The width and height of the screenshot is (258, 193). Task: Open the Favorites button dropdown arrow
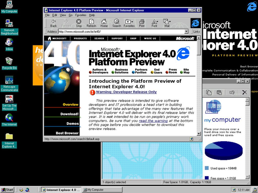tap(132, 22)
